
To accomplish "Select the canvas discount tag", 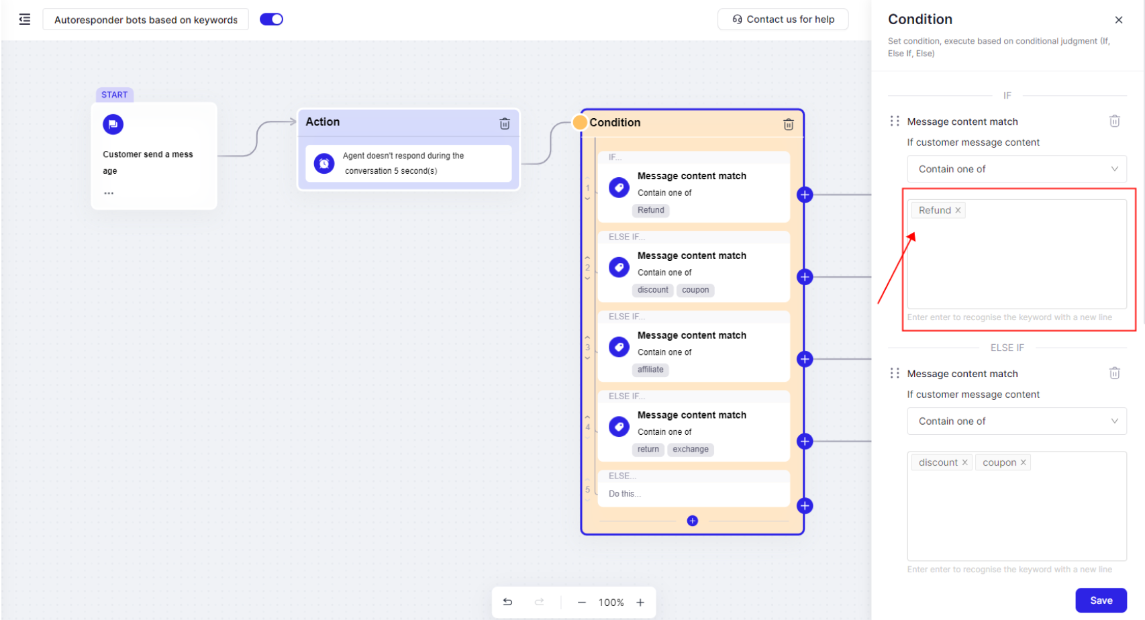I will (653, 291).
